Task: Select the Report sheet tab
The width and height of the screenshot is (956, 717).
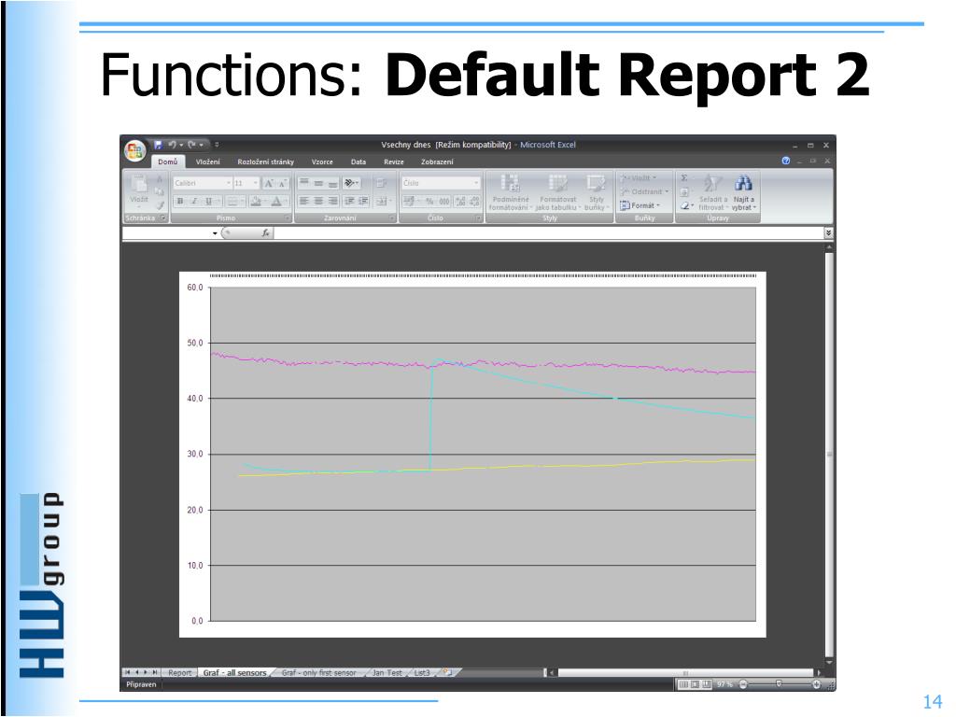Action: point(180,672)
